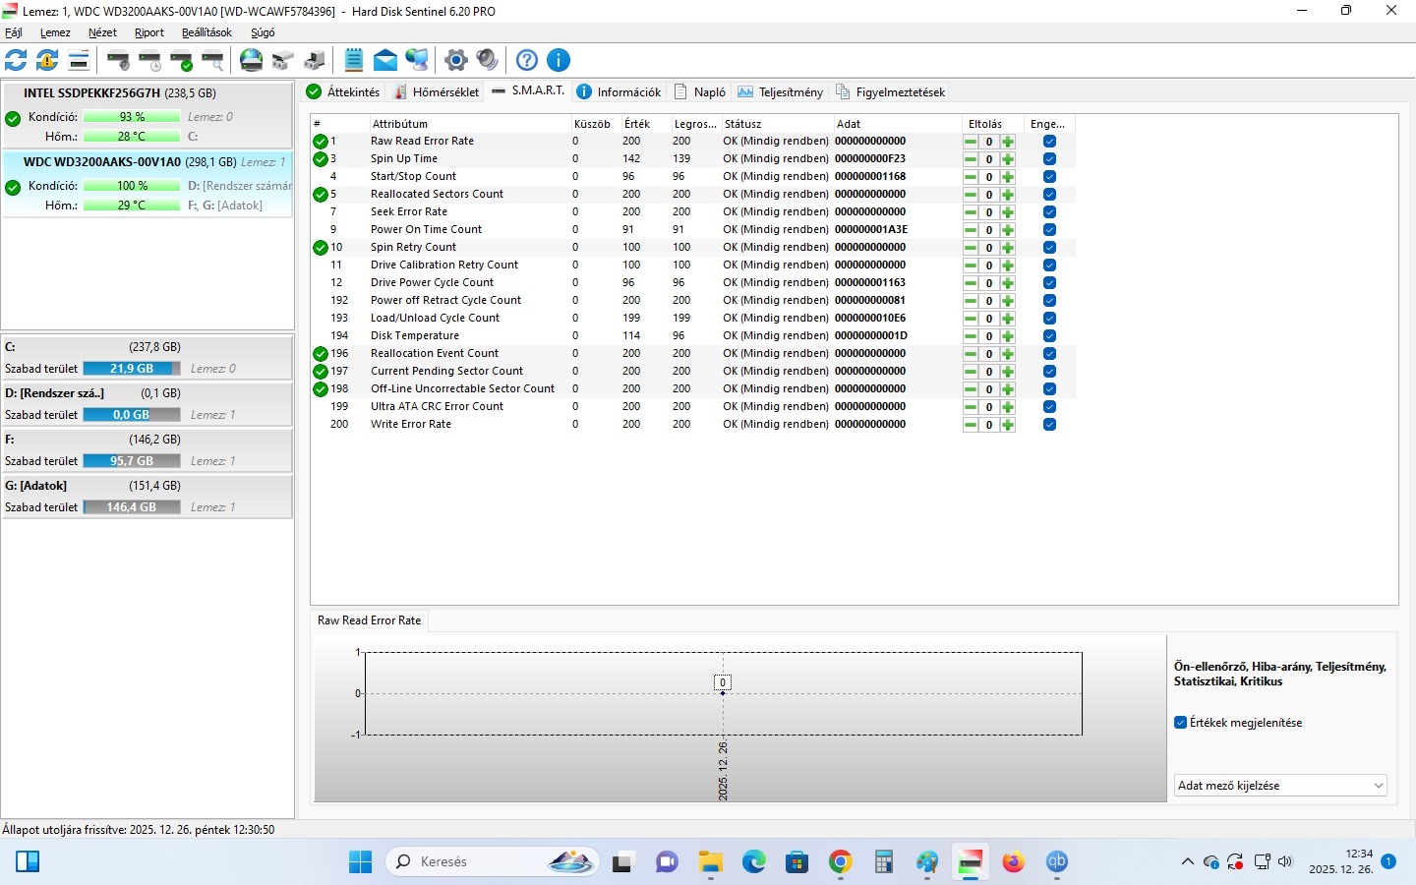Switch to the Napló tab
The width and height of the screenshot is (1416, 885).
pyautogui.click(x=700, y=91)
